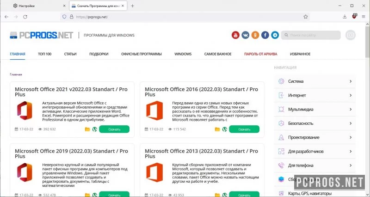370x197 pixels.
Task: Open the ИЗБРАННОЕ menu item
Action: pos(300,54)
